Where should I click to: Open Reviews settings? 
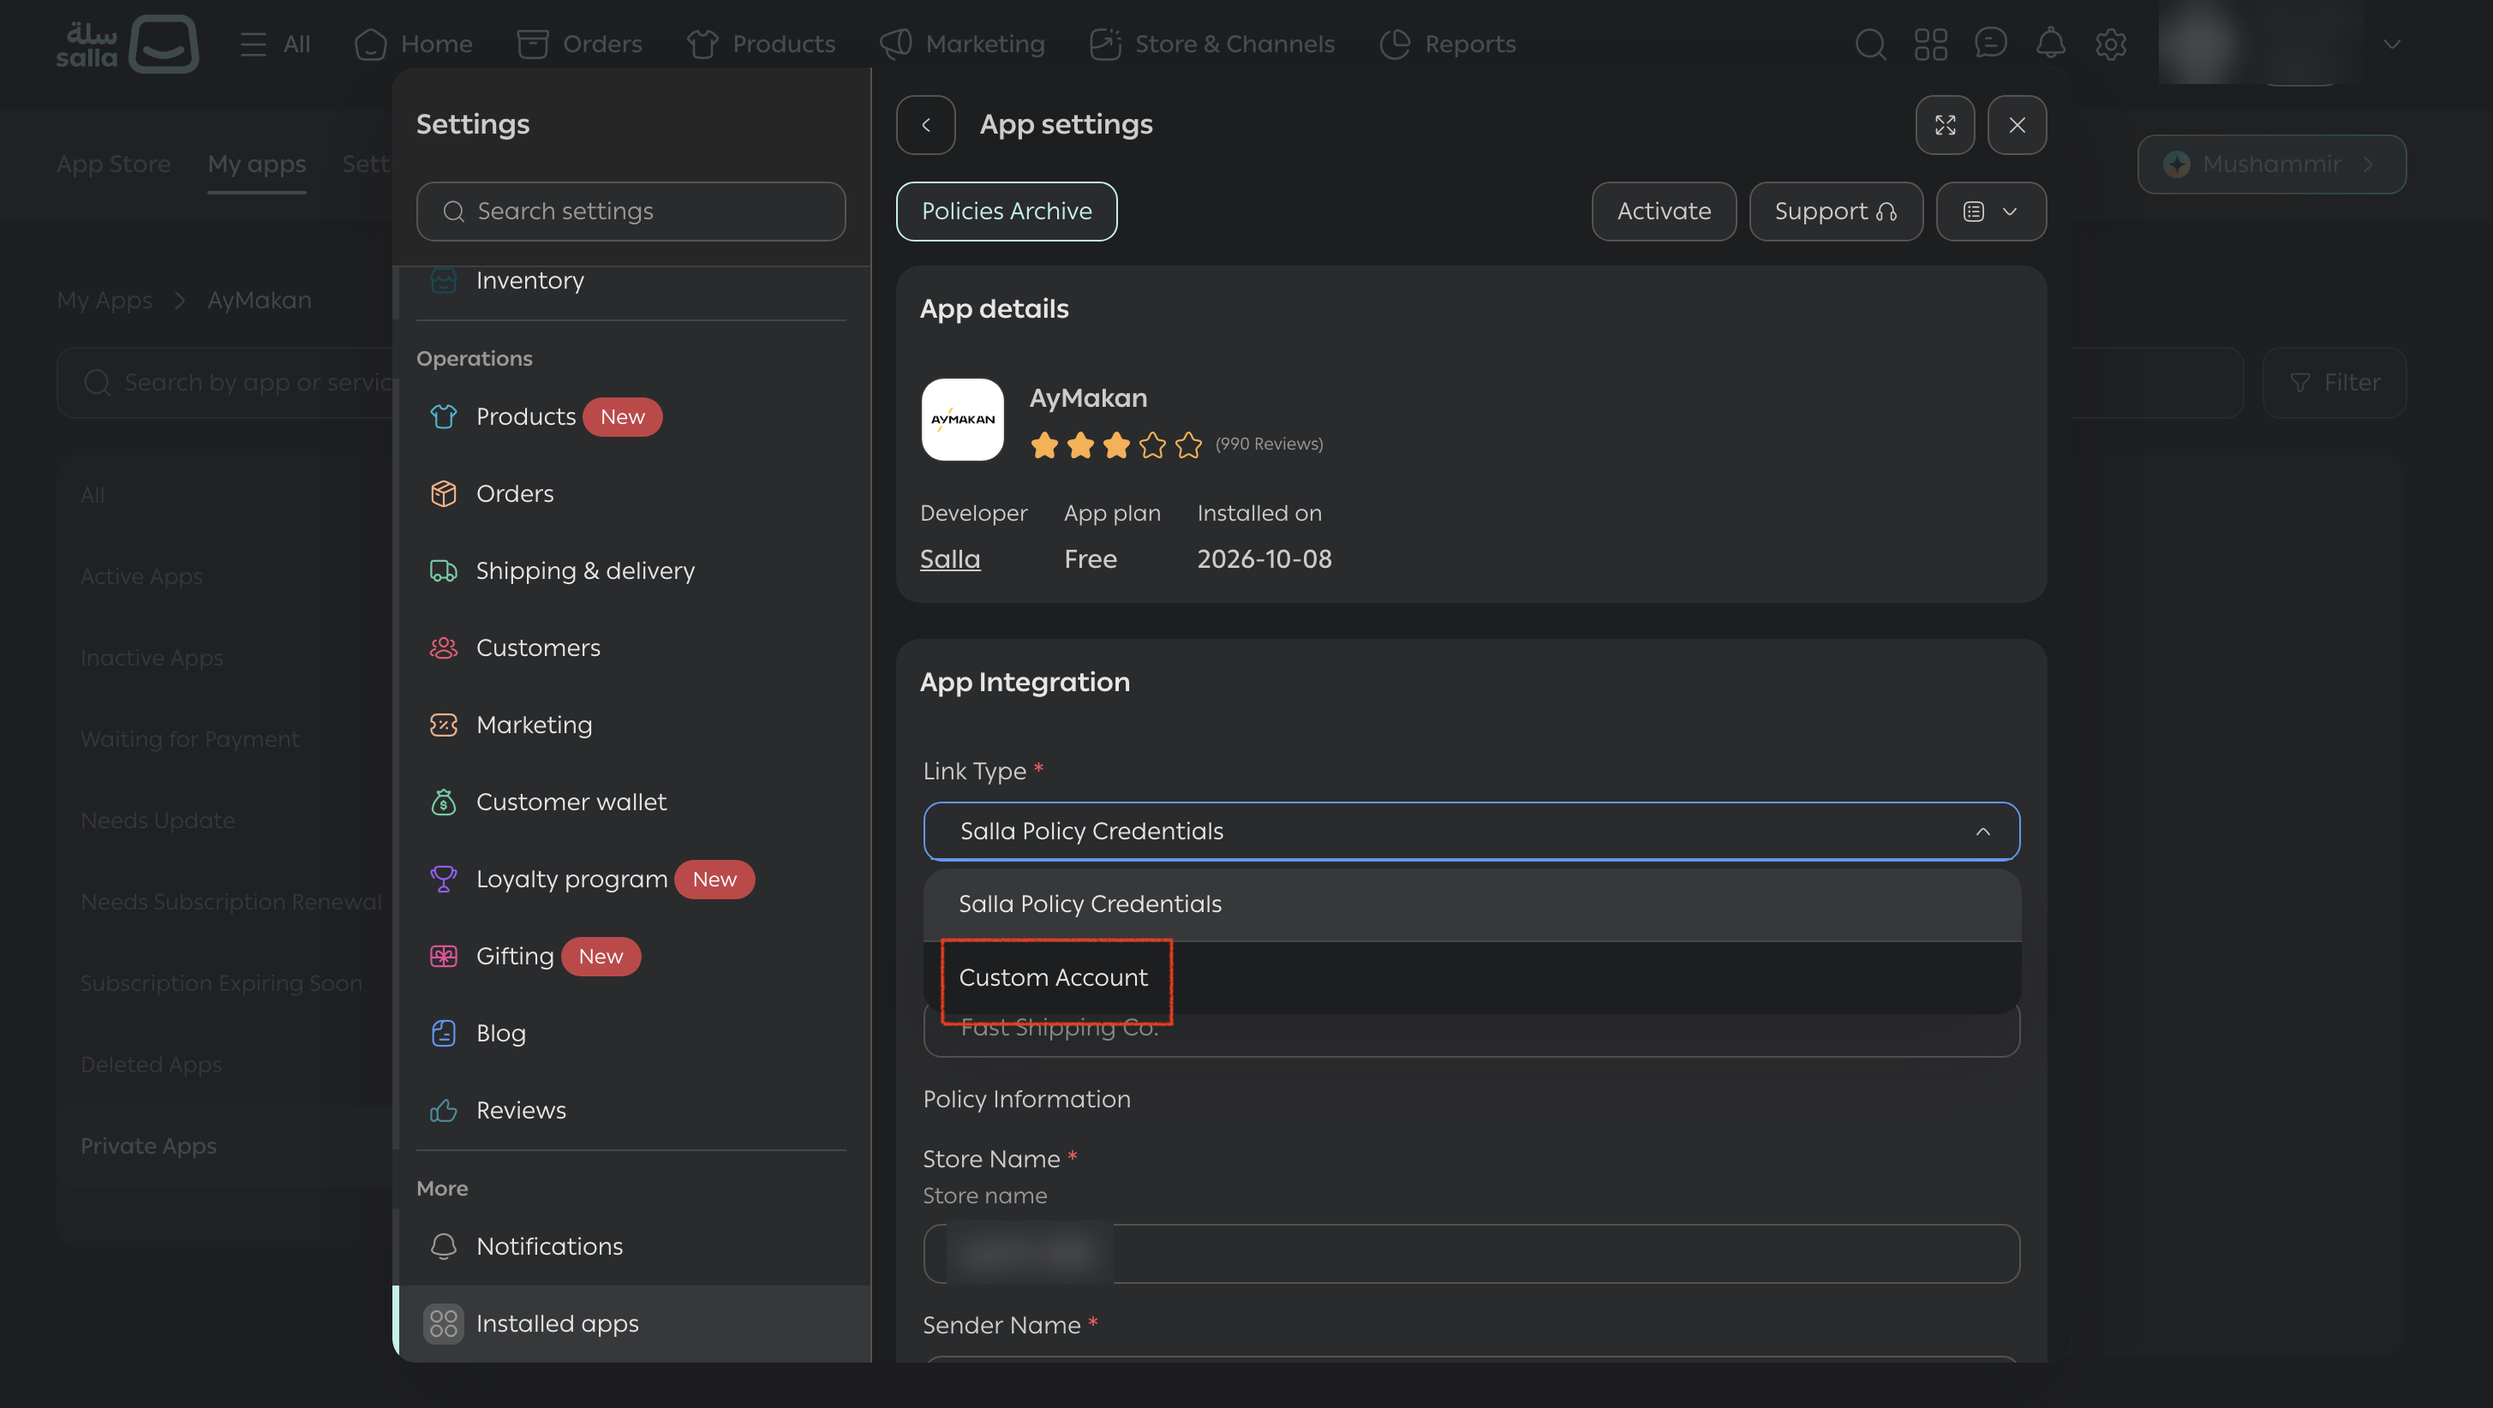tap(630, 1111)
